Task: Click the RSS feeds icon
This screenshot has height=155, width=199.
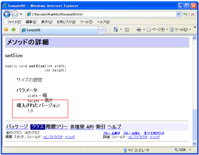Action: (127, 30)
